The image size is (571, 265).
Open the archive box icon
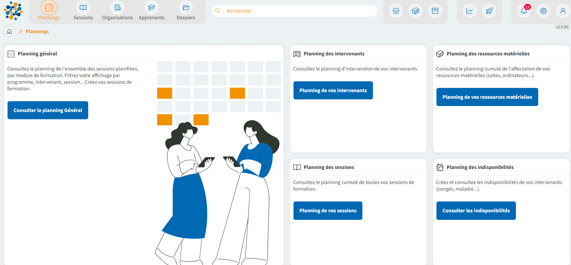click(435, 11)
